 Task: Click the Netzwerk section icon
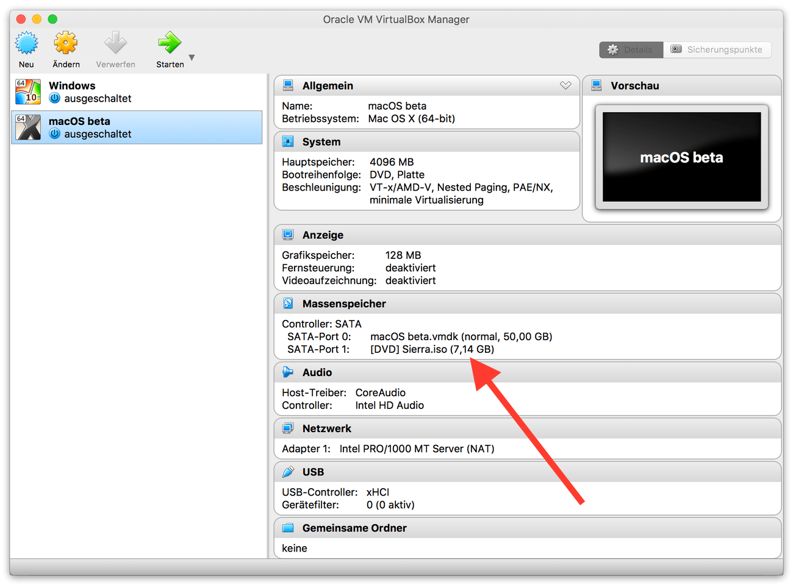point(288,428)
